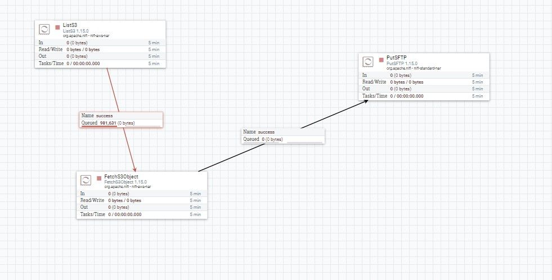Click the nifi-standard-nar bundle text under PutSFTP
Screen dimensions: 552x280
pos(428,68)
